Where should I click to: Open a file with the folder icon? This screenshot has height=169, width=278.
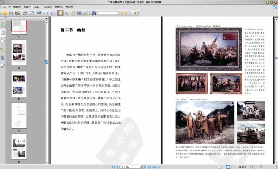click(x=5, y=13)
